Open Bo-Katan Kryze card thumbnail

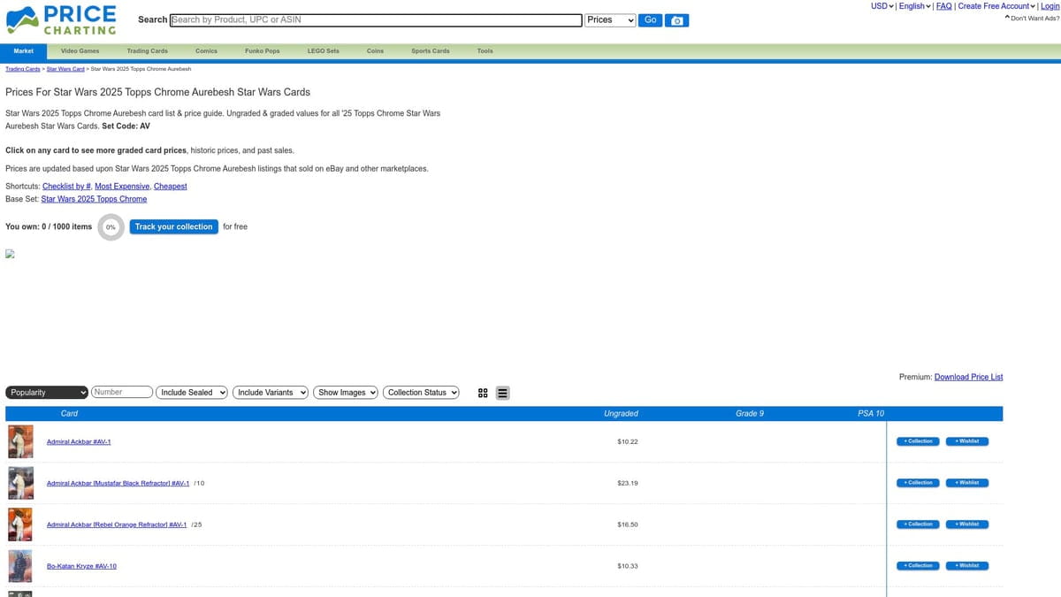(20, 566)
